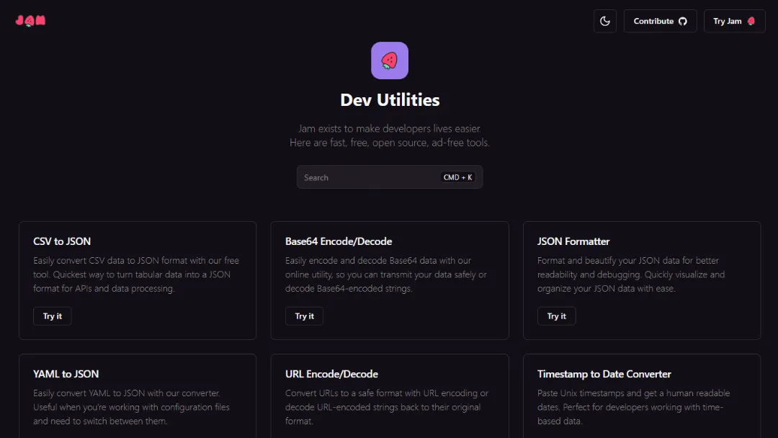The width and height of the screenshot is (778, 438).
Task: Focus the Search input field
Action: pyautogui.click(x=390, y=177)
